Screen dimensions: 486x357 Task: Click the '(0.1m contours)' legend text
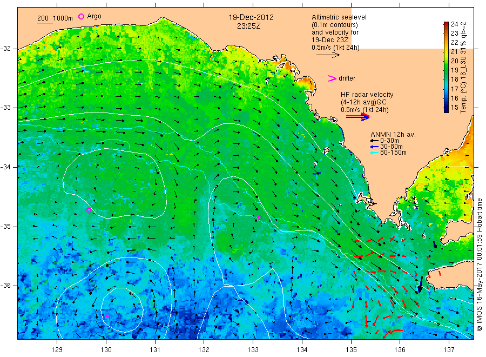[335, 25]
